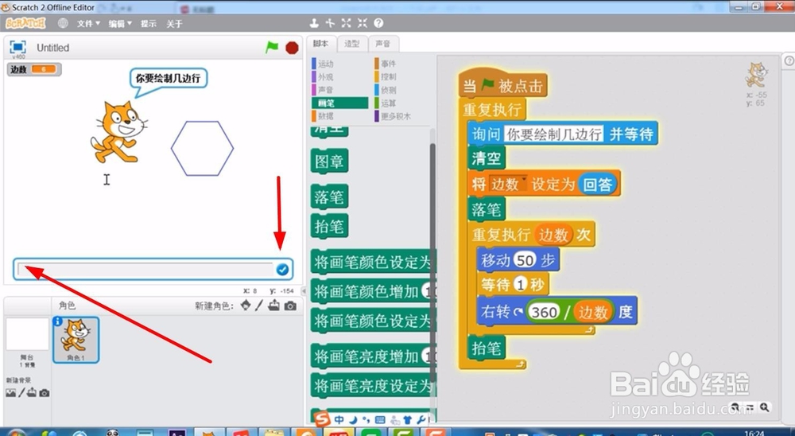
Task: Select the 运算 block category
Action: click(401, 103)
